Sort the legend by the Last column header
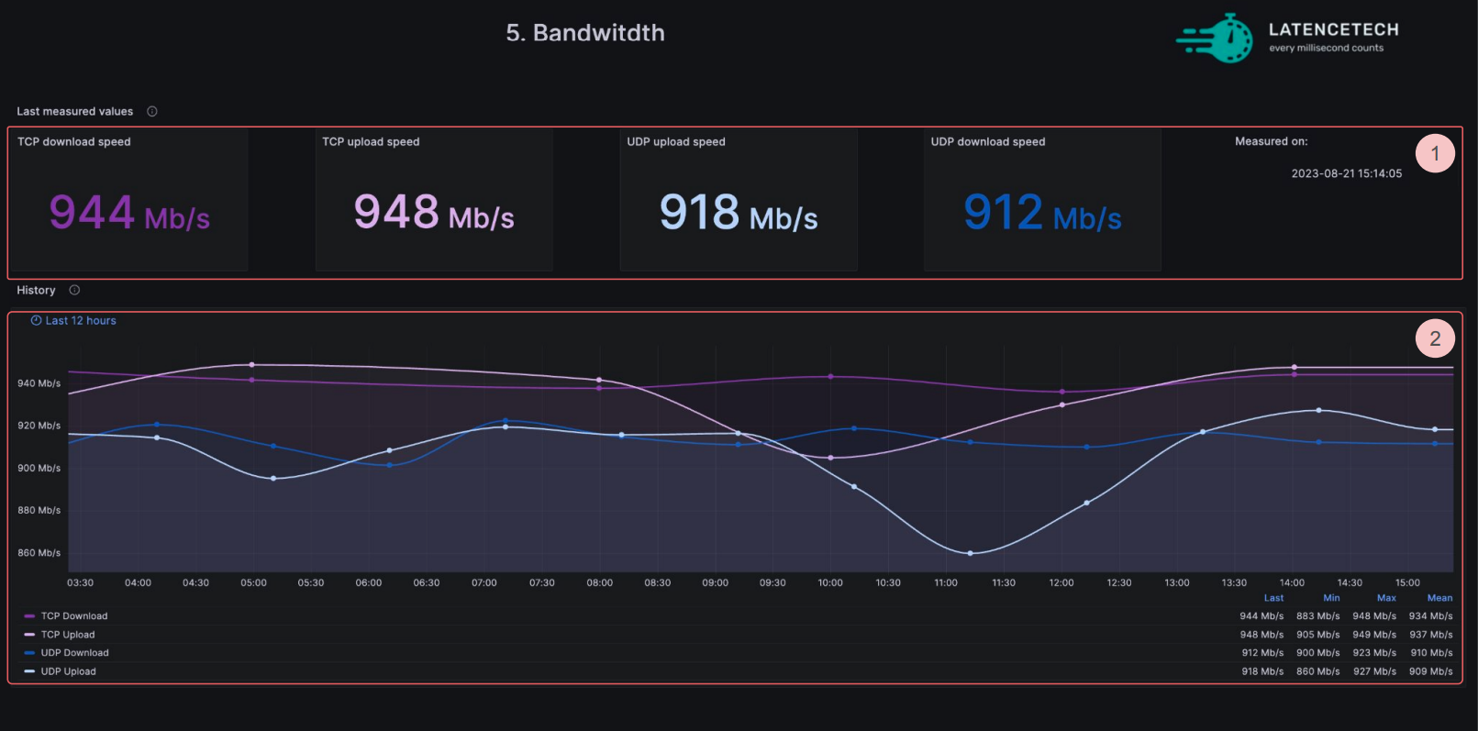 coord(1273,598)
